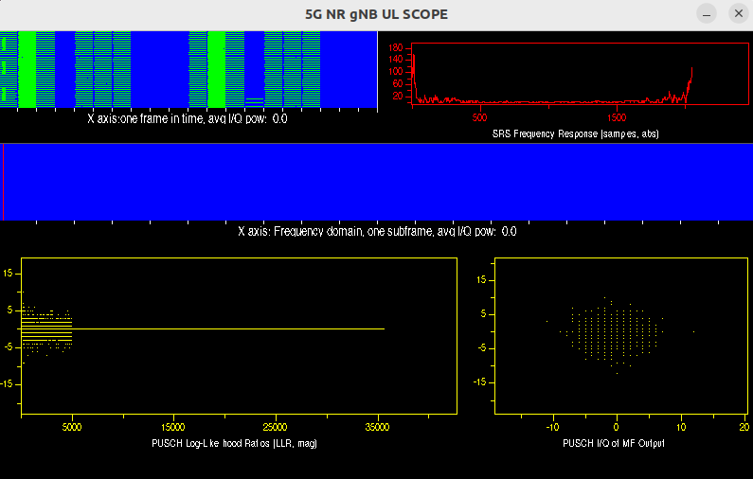753x479 pixels.
Task: Click the 15000 tick on the LLR x-axis
Action: pyautogui.click(x=173, y=428)
